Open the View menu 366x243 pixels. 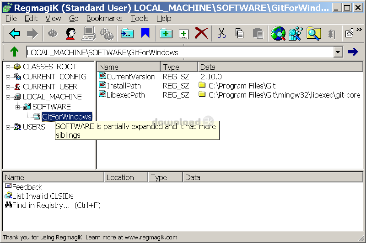[53, 18]
